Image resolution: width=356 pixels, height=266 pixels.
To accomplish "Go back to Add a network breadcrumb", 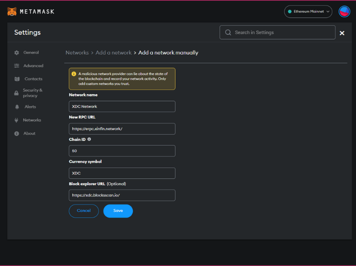I will click(113, 53).
